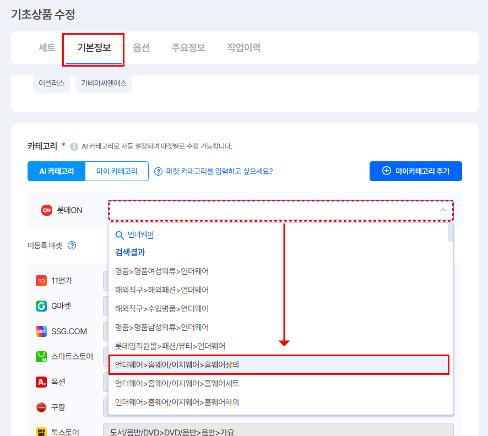Click the SSG.COM logo icon
This screenshot has width=488, height=436.
click(x=41, y=331)
